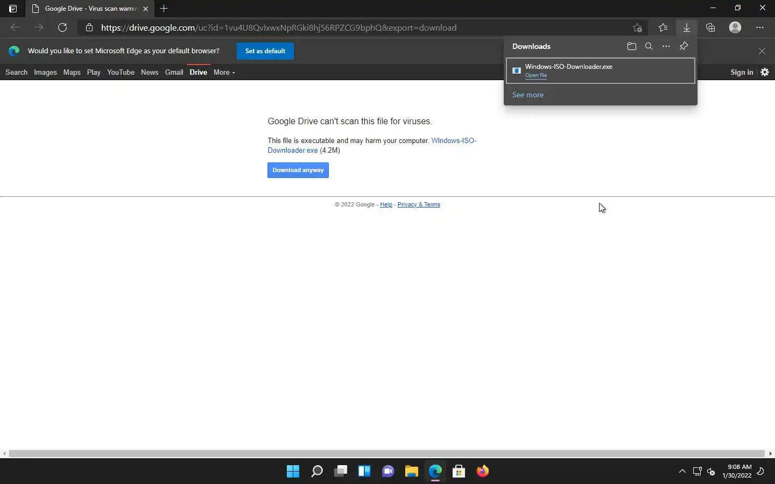The width and height of the screenshot is (775, 484).
Task: Expand the More dropdown menu
Action: 224,72
